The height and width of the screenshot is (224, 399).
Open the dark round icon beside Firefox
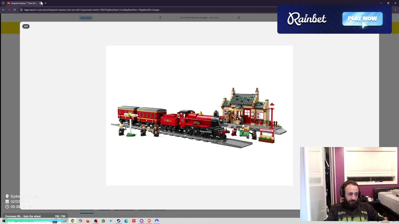[x=96, y=221]
